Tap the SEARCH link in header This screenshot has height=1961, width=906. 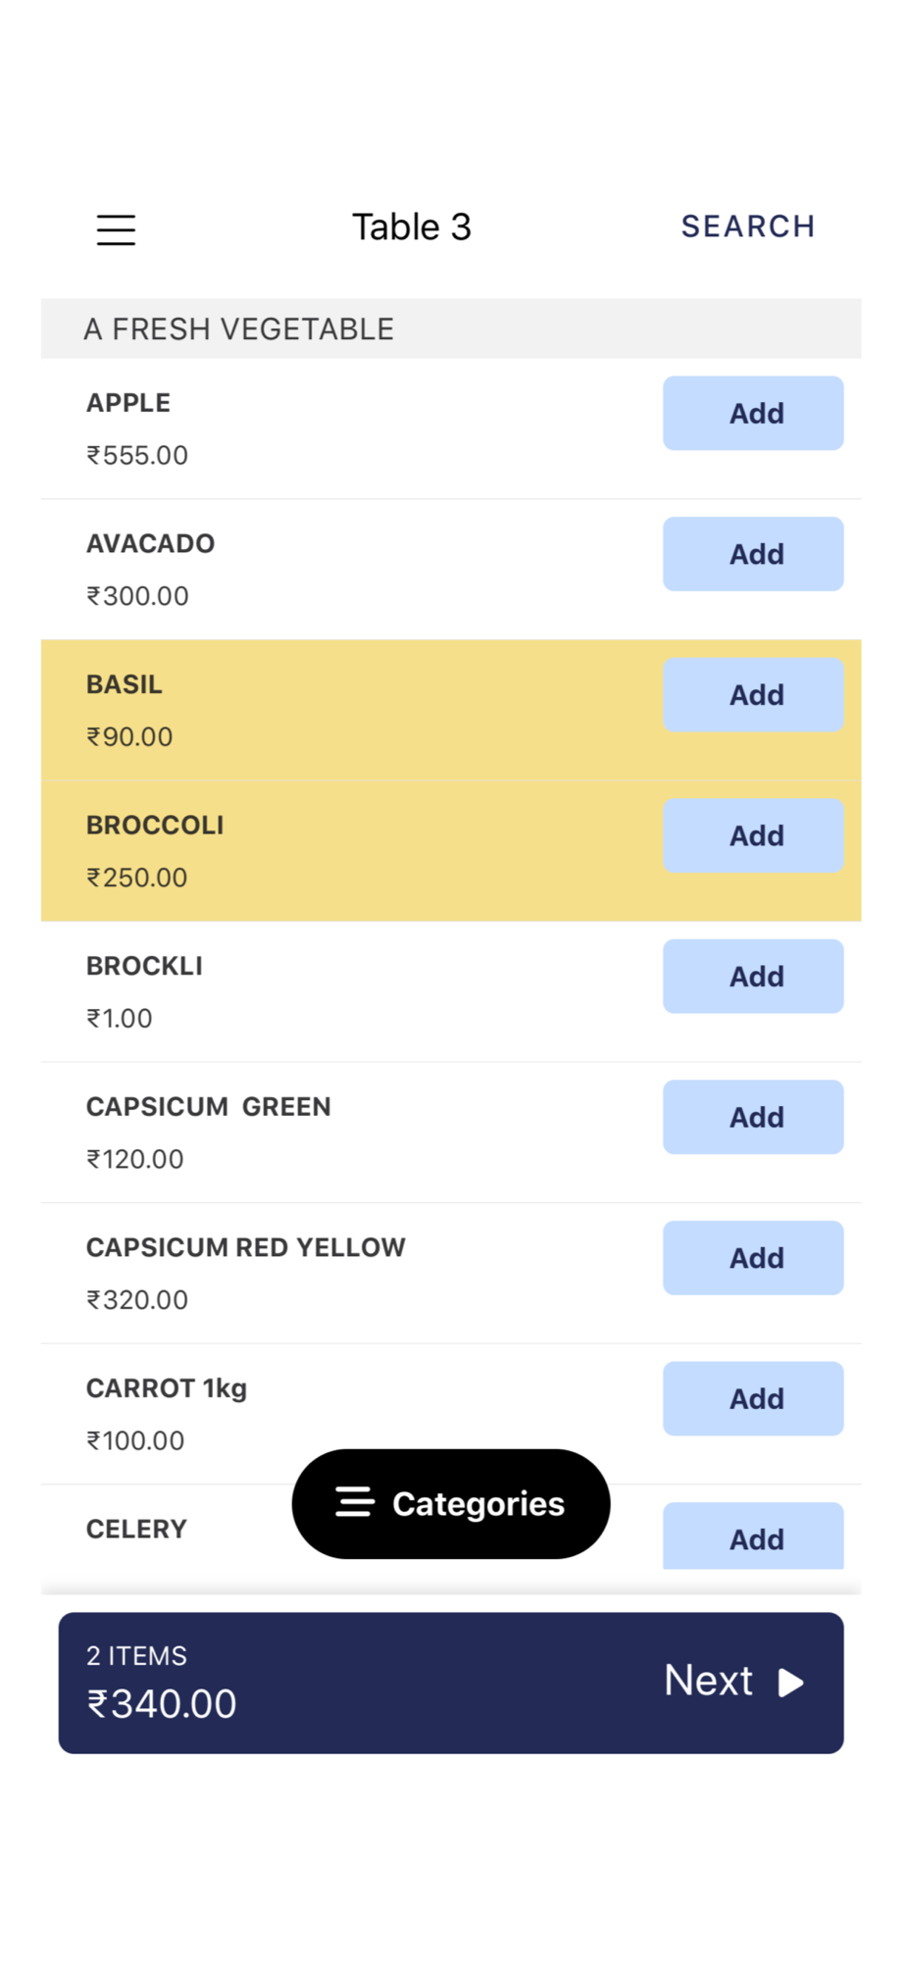(747, 226)
